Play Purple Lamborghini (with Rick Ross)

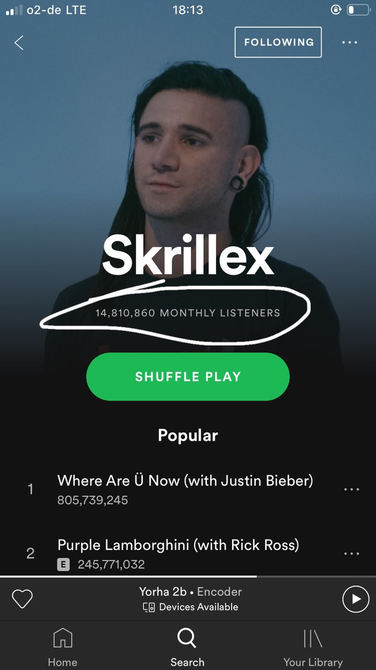click(178, 553)
